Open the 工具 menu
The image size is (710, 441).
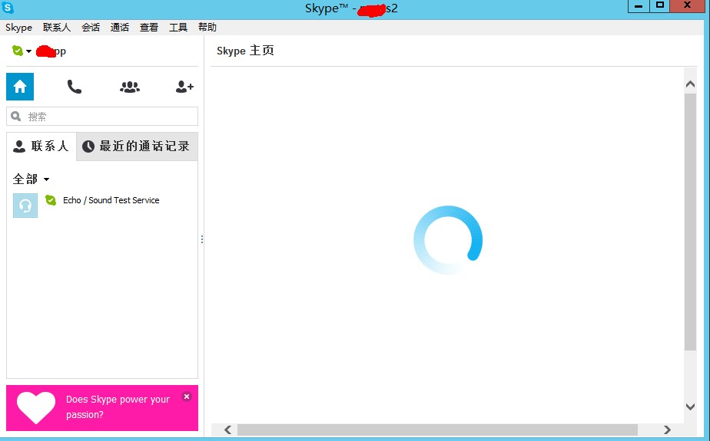point(178,27)
